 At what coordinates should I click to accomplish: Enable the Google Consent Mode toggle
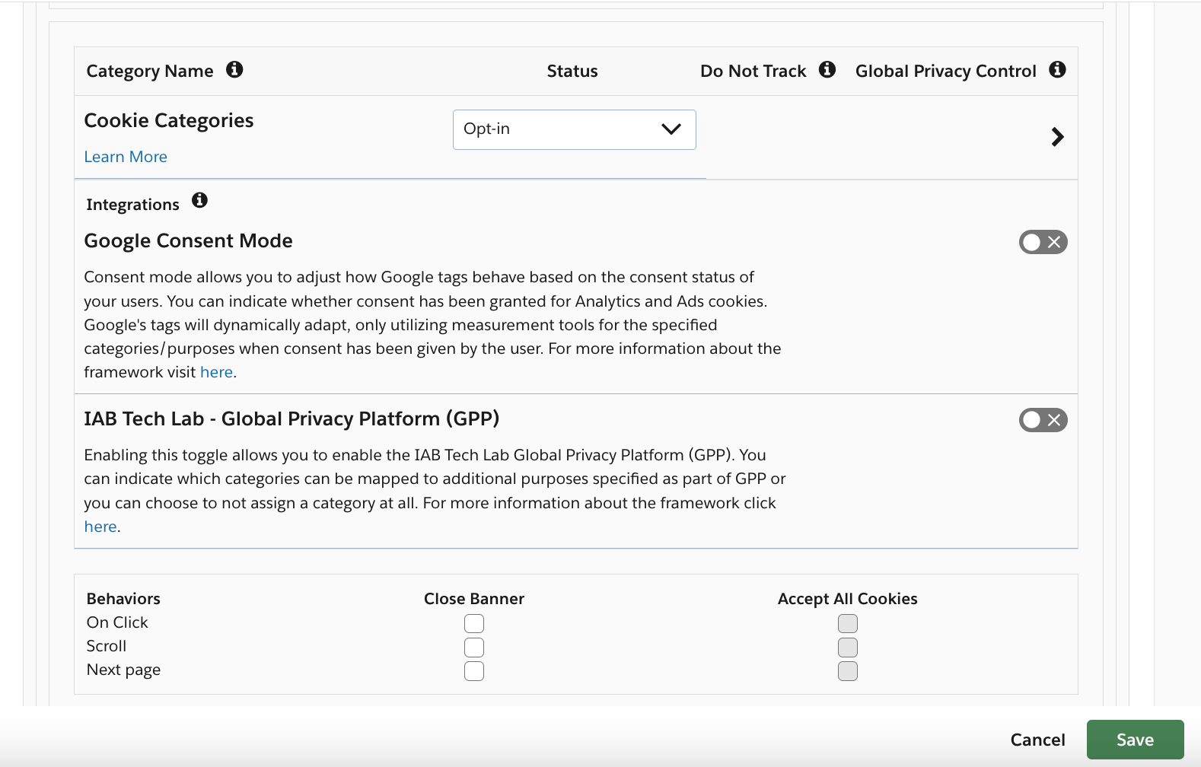tap(1043, 242)
